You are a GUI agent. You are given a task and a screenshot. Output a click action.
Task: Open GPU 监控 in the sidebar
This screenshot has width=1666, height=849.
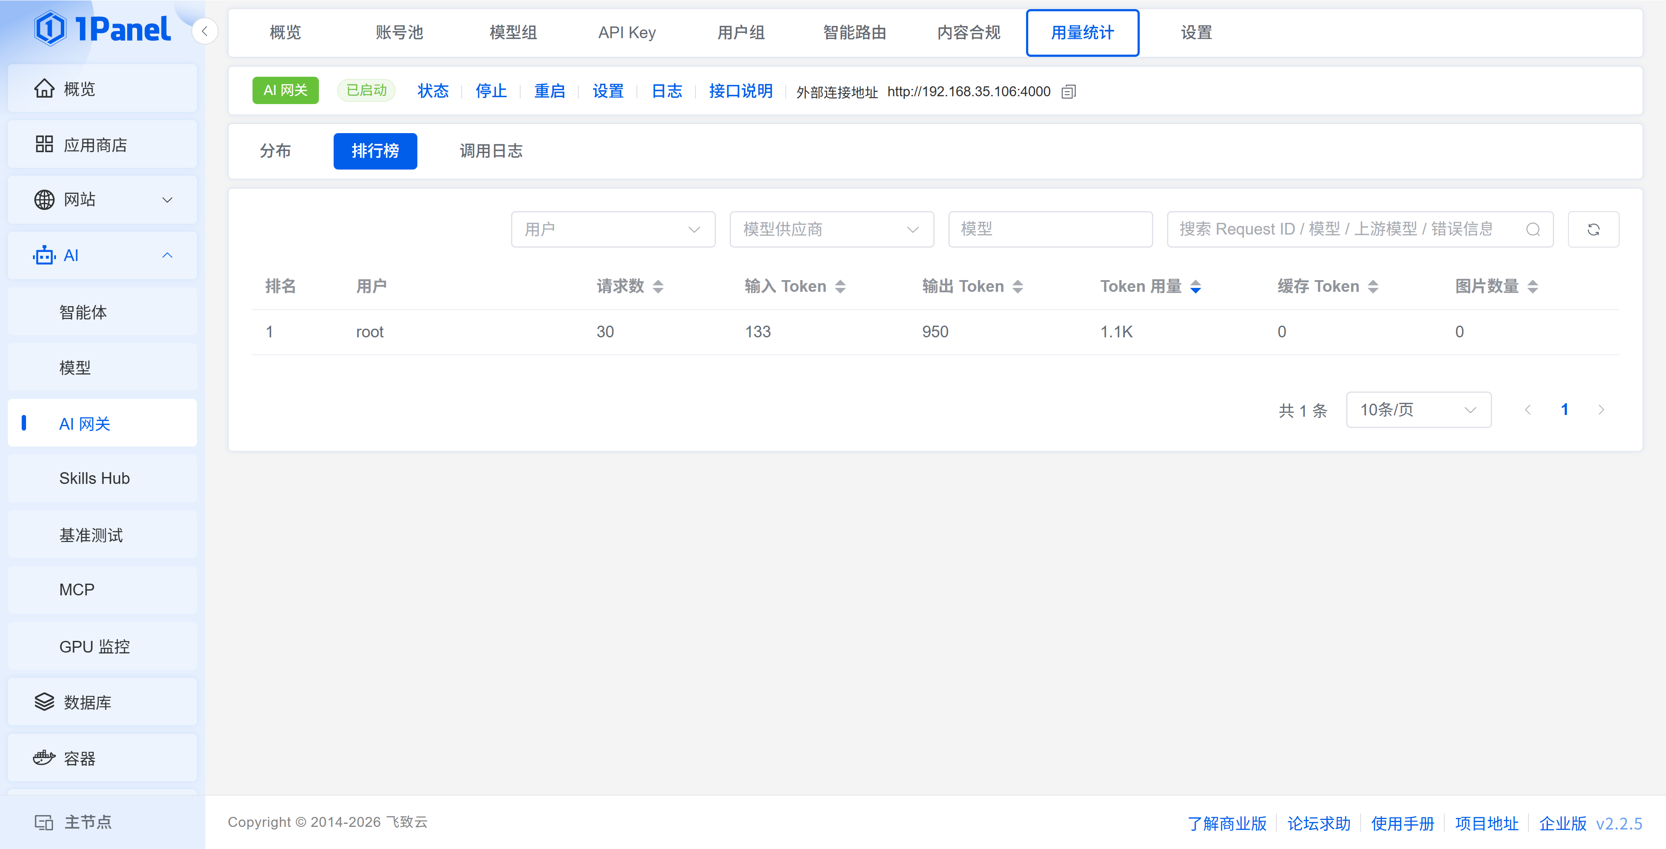point(102,647)
